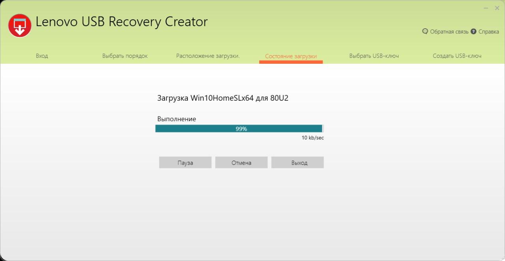Click the 99% download progress bar
Viewport: 505px width, 261px height.
point(239,129)
